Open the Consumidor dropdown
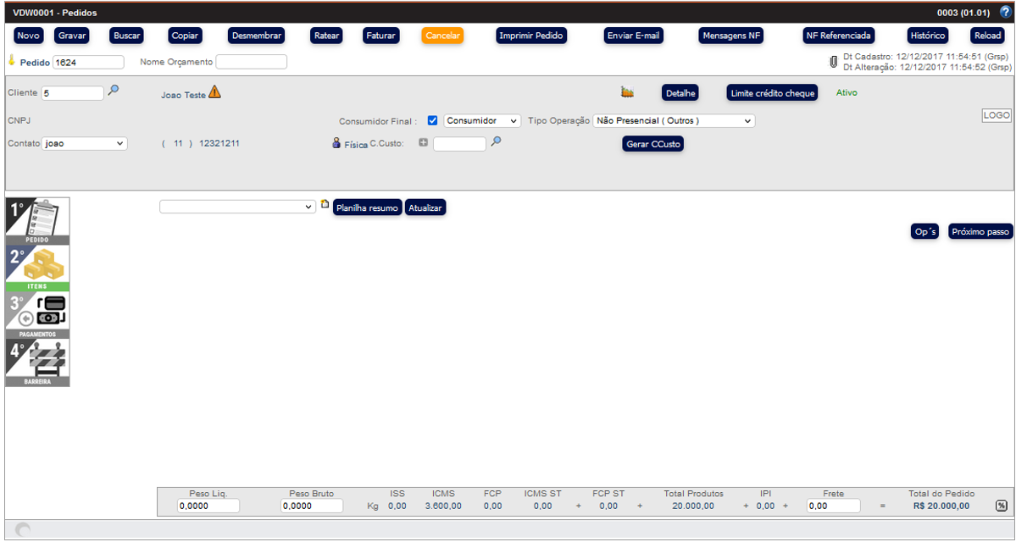This screenshot has height=542, width=1016. 482,121
